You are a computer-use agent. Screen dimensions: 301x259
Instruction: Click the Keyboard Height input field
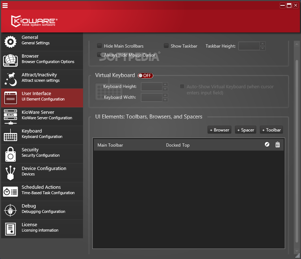152,86
